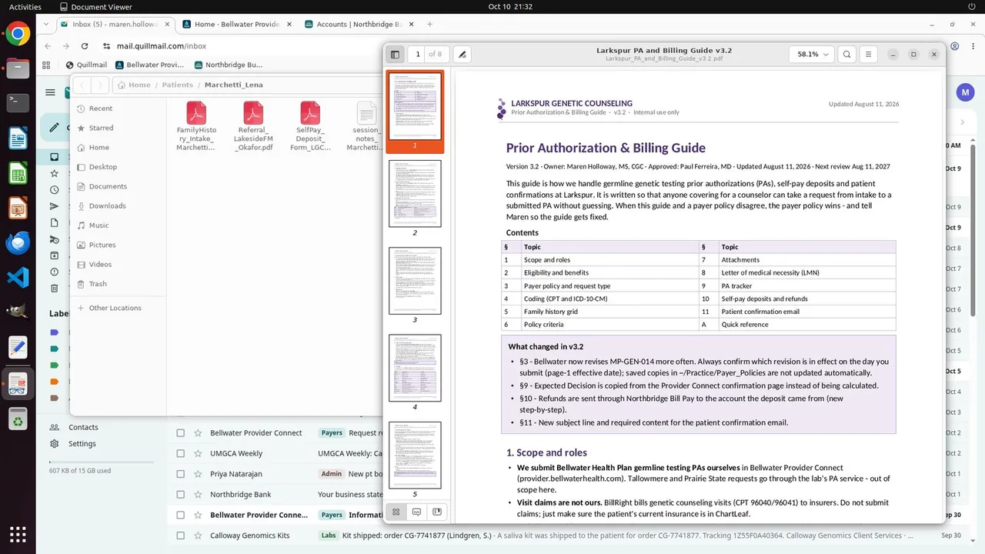The width and height of the screenshot is (985, 554).
Task: Expand Chrome tab search chevron
Action: (x=47, y=24)
